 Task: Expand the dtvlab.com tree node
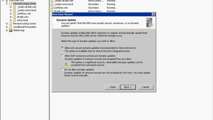[x=11, y=17]
